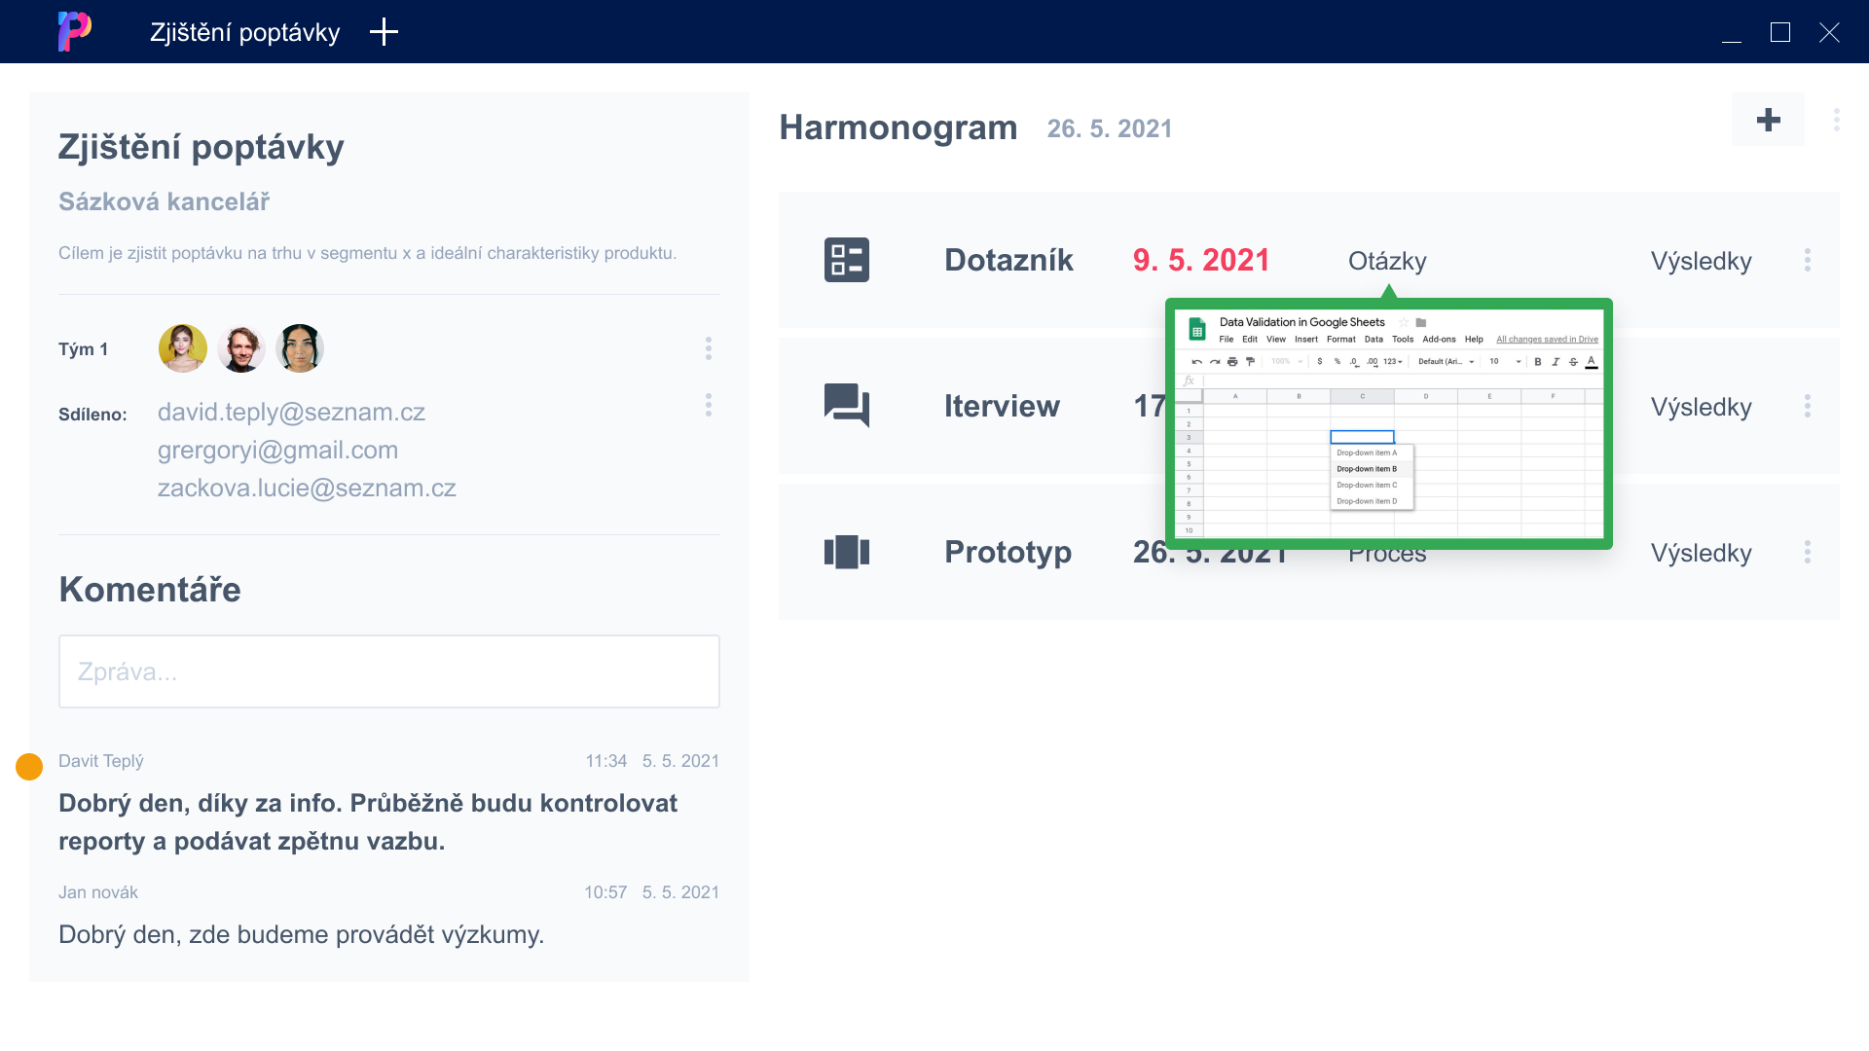The width and height of the screenshot is (1869, 1051).
Task: Open Dotazník row three-dot menu
Action: click(x=1807, y=260)
